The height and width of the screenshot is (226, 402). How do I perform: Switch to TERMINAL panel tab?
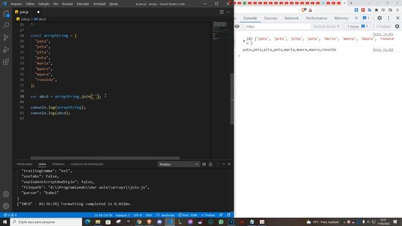pyautogui.click(x=58, y=164)
